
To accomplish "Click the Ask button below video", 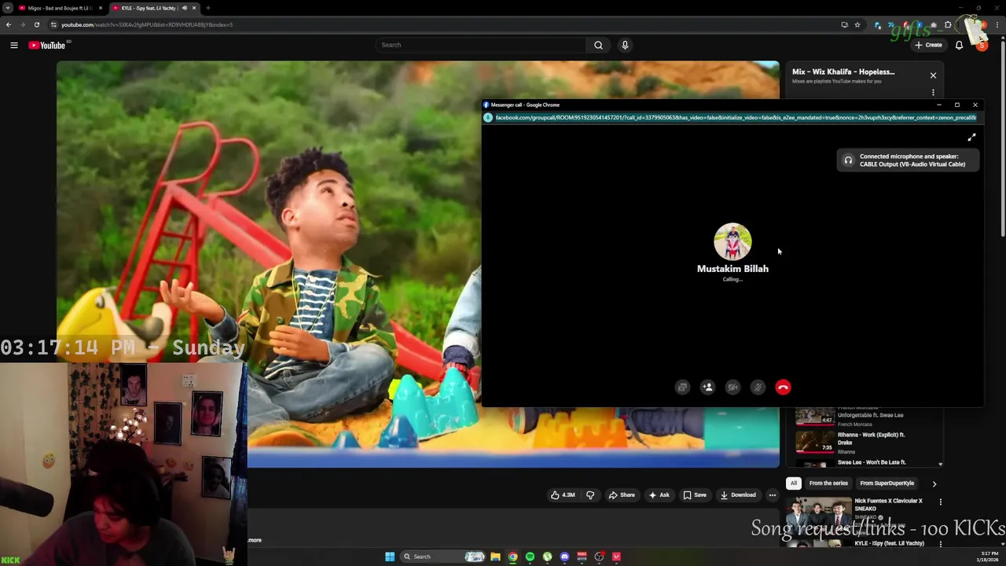I will click(659, 495).
